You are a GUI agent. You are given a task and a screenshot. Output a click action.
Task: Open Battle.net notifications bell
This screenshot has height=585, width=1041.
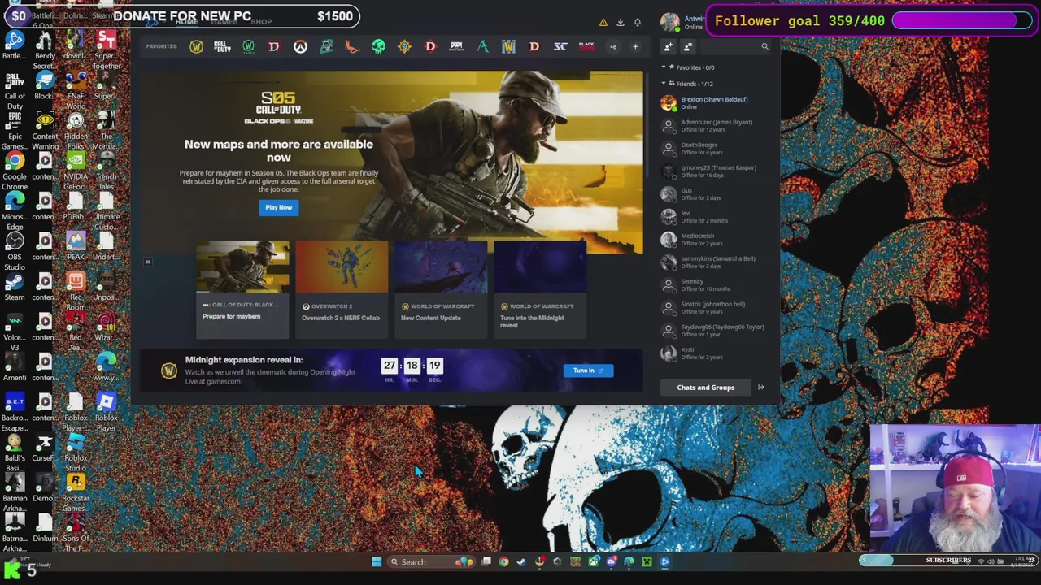(638, 22)
